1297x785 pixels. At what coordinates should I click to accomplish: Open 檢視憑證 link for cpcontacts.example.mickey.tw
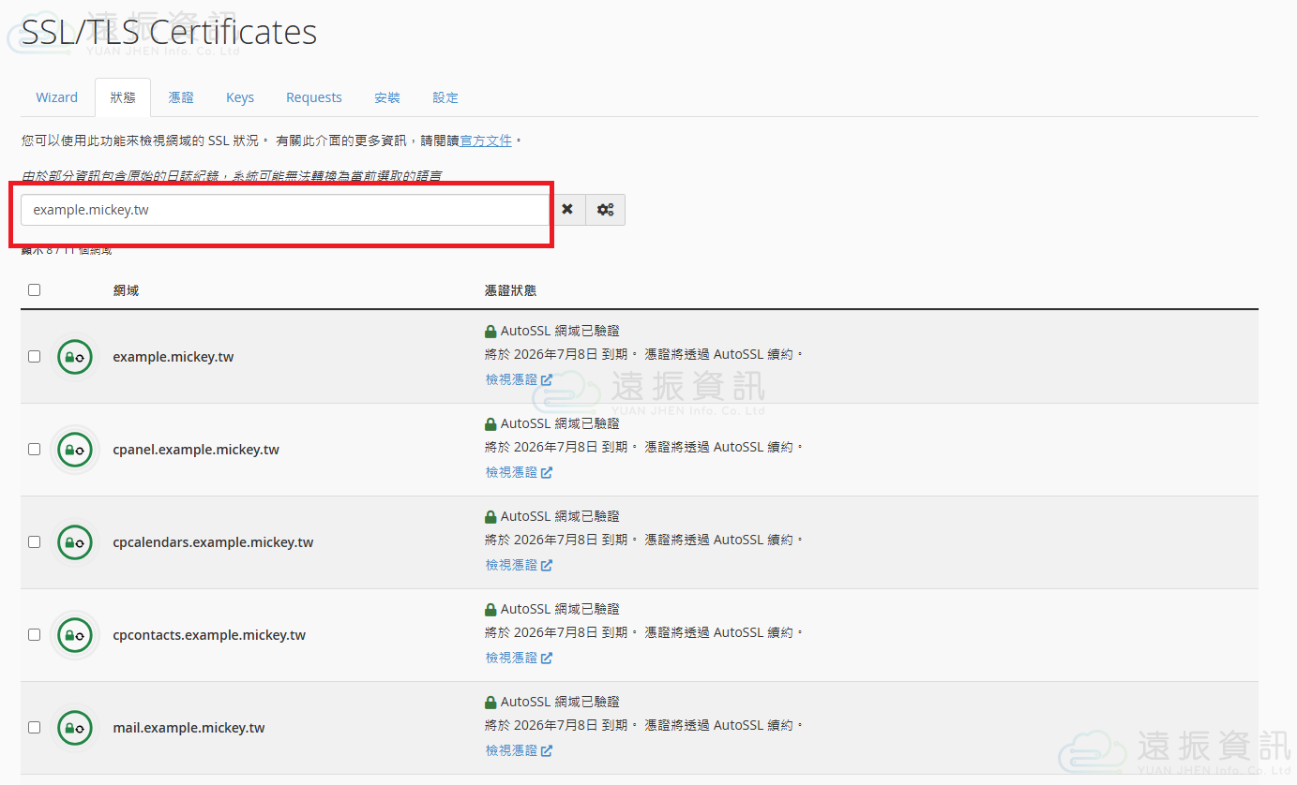coord(518,658)
